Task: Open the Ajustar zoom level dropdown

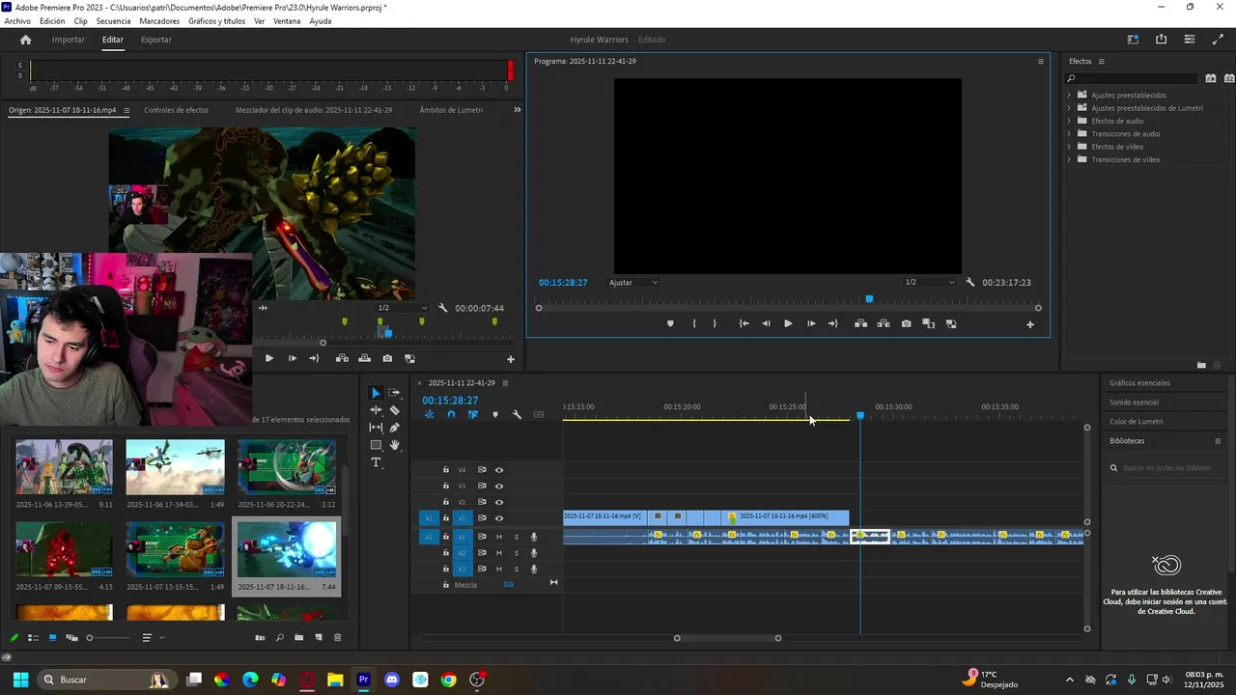Action: pyautogui.click(x=633, y=283)
